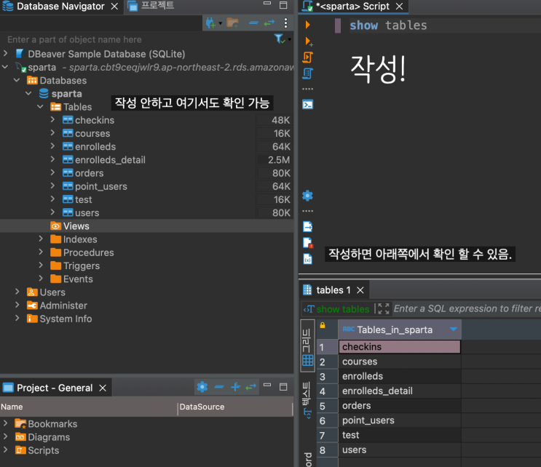541x467 pixels.
Task: Click the Name column header
Action: click(x=88, y=407)
